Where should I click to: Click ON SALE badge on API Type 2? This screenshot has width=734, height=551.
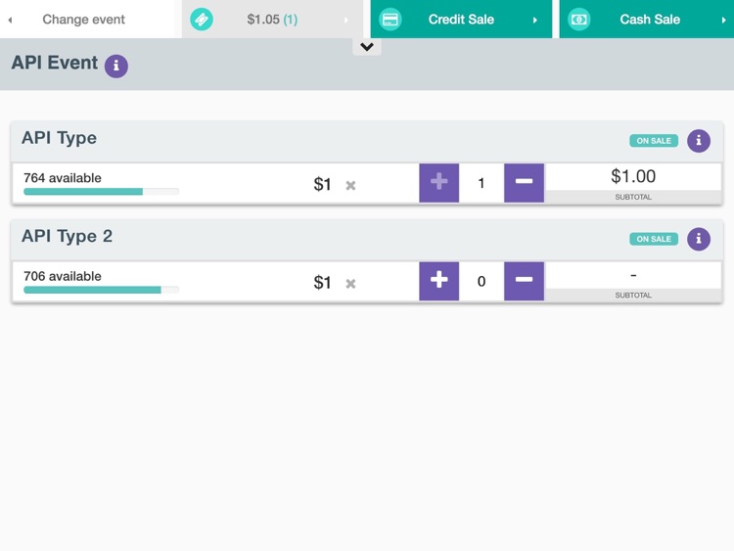pyautogui.click(x=654, y=239)
